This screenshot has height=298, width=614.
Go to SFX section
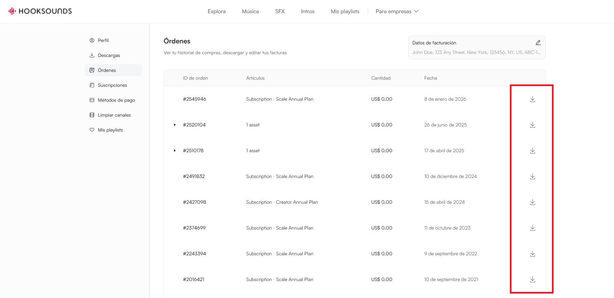pyautogui.click(x=280, y=12)
